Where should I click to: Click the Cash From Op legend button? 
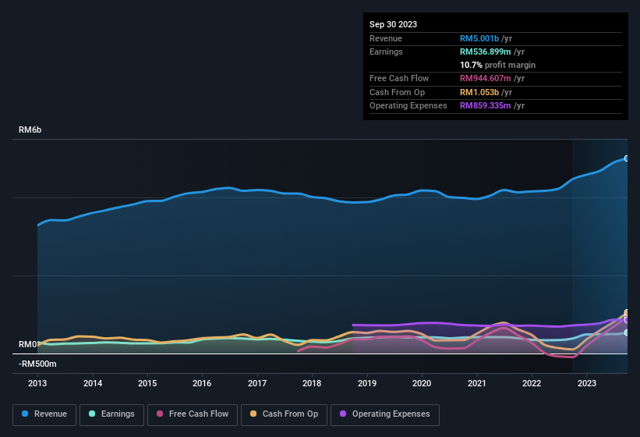point(283,414)
